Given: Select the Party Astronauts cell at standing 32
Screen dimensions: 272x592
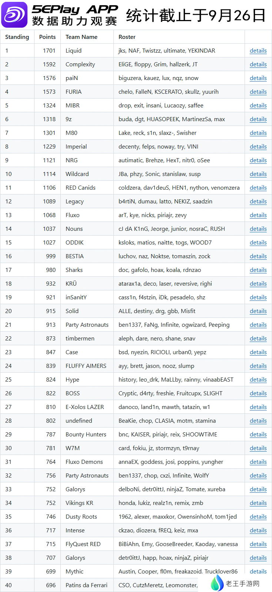Looking at the screenshot, I should pos(87,476).
